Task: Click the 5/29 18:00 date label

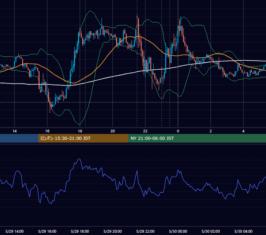Action: 80,231
